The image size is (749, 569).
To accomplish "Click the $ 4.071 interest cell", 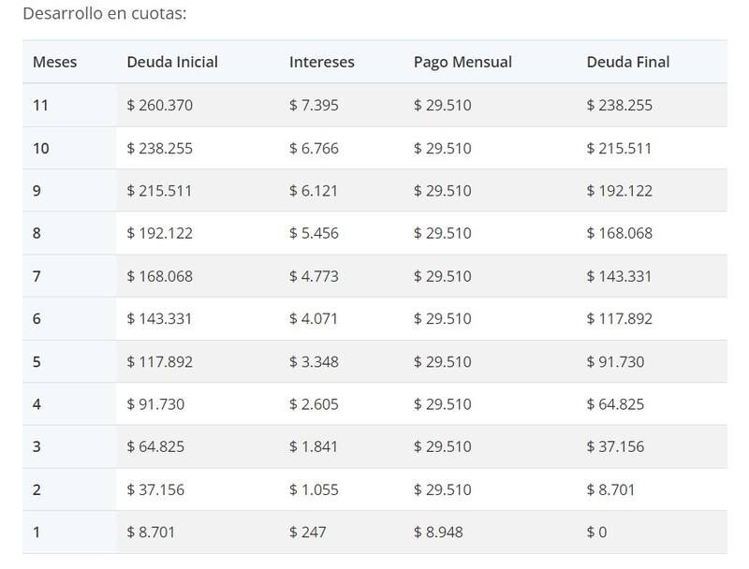I will (x=314, y=319).
